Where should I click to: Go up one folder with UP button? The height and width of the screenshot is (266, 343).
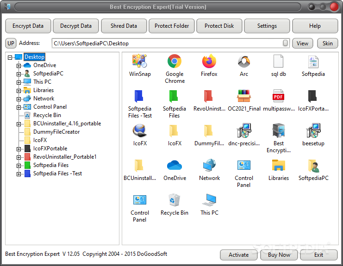point(11,43)
